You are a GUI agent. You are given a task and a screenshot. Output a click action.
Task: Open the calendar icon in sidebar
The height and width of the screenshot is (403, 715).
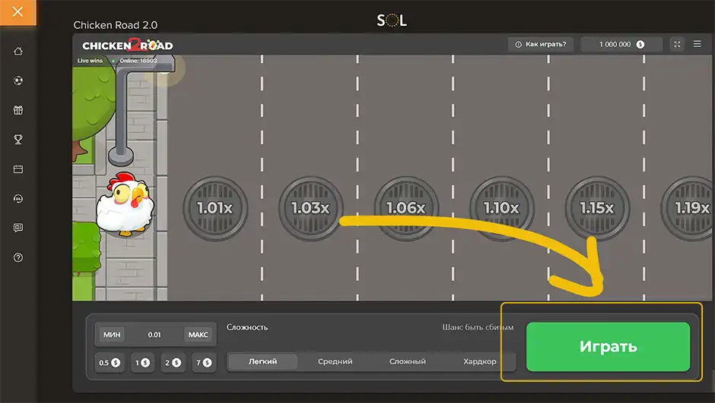[18, 168]
